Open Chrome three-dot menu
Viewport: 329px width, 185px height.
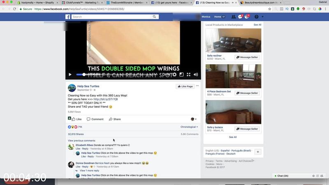tap(325, 9)
